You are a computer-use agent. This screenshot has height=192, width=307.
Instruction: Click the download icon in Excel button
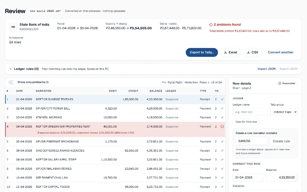point(225,53)
